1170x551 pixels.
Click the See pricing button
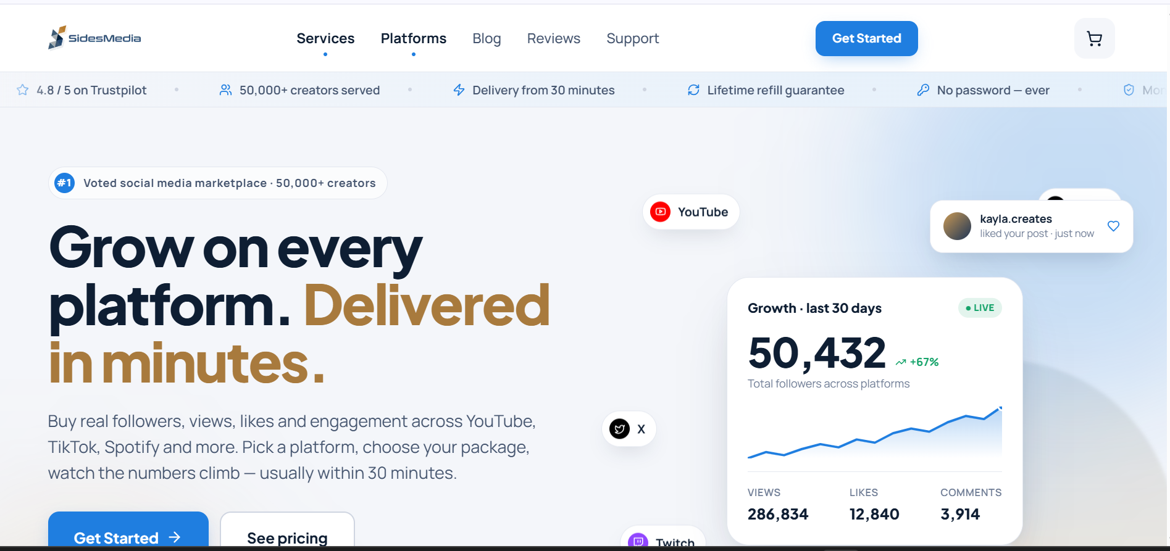(287, 531)
